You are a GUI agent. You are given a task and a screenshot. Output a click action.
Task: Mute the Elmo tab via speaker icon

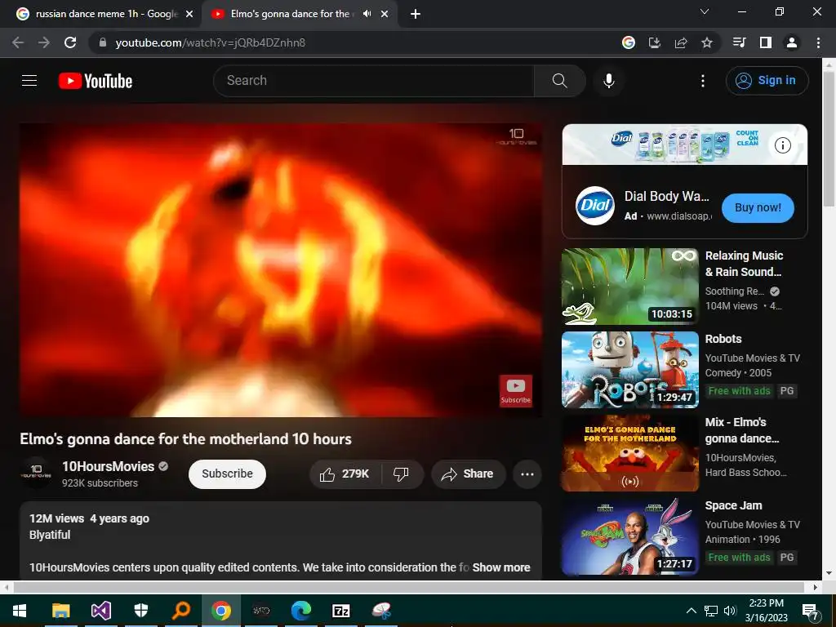[367, 14]
